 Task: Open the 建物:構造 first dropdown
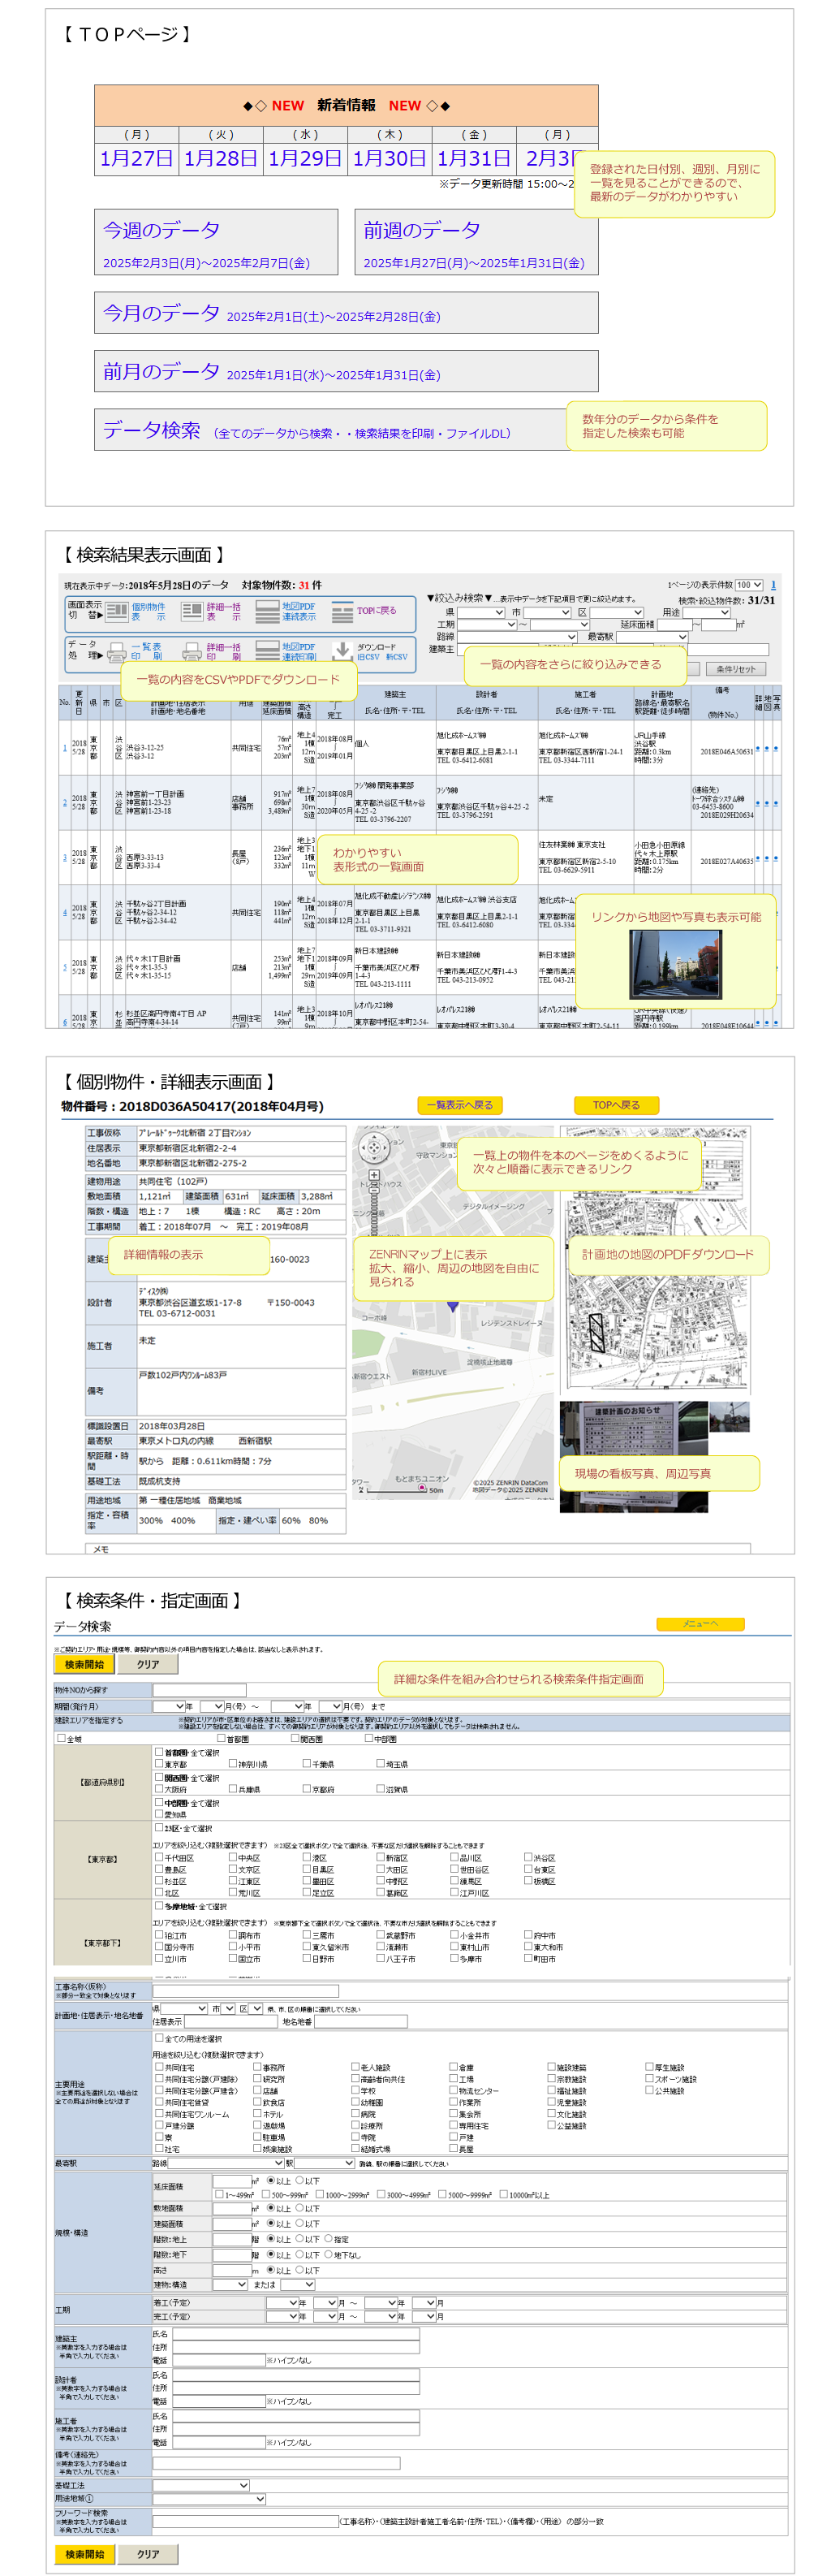229,2284
